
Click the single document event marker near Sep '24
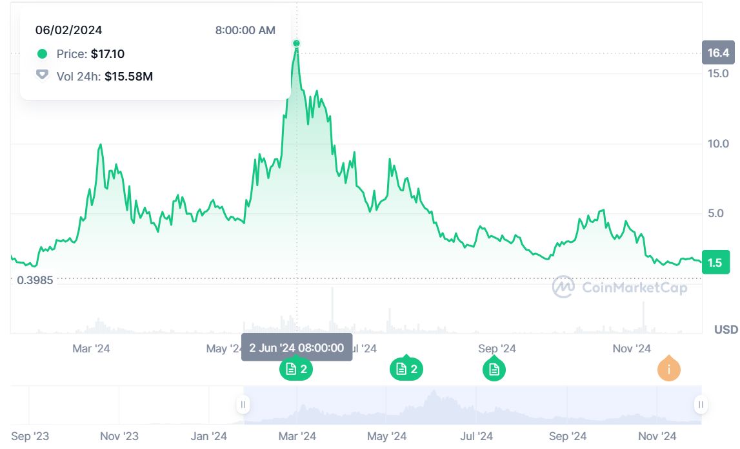click(494, 369)
